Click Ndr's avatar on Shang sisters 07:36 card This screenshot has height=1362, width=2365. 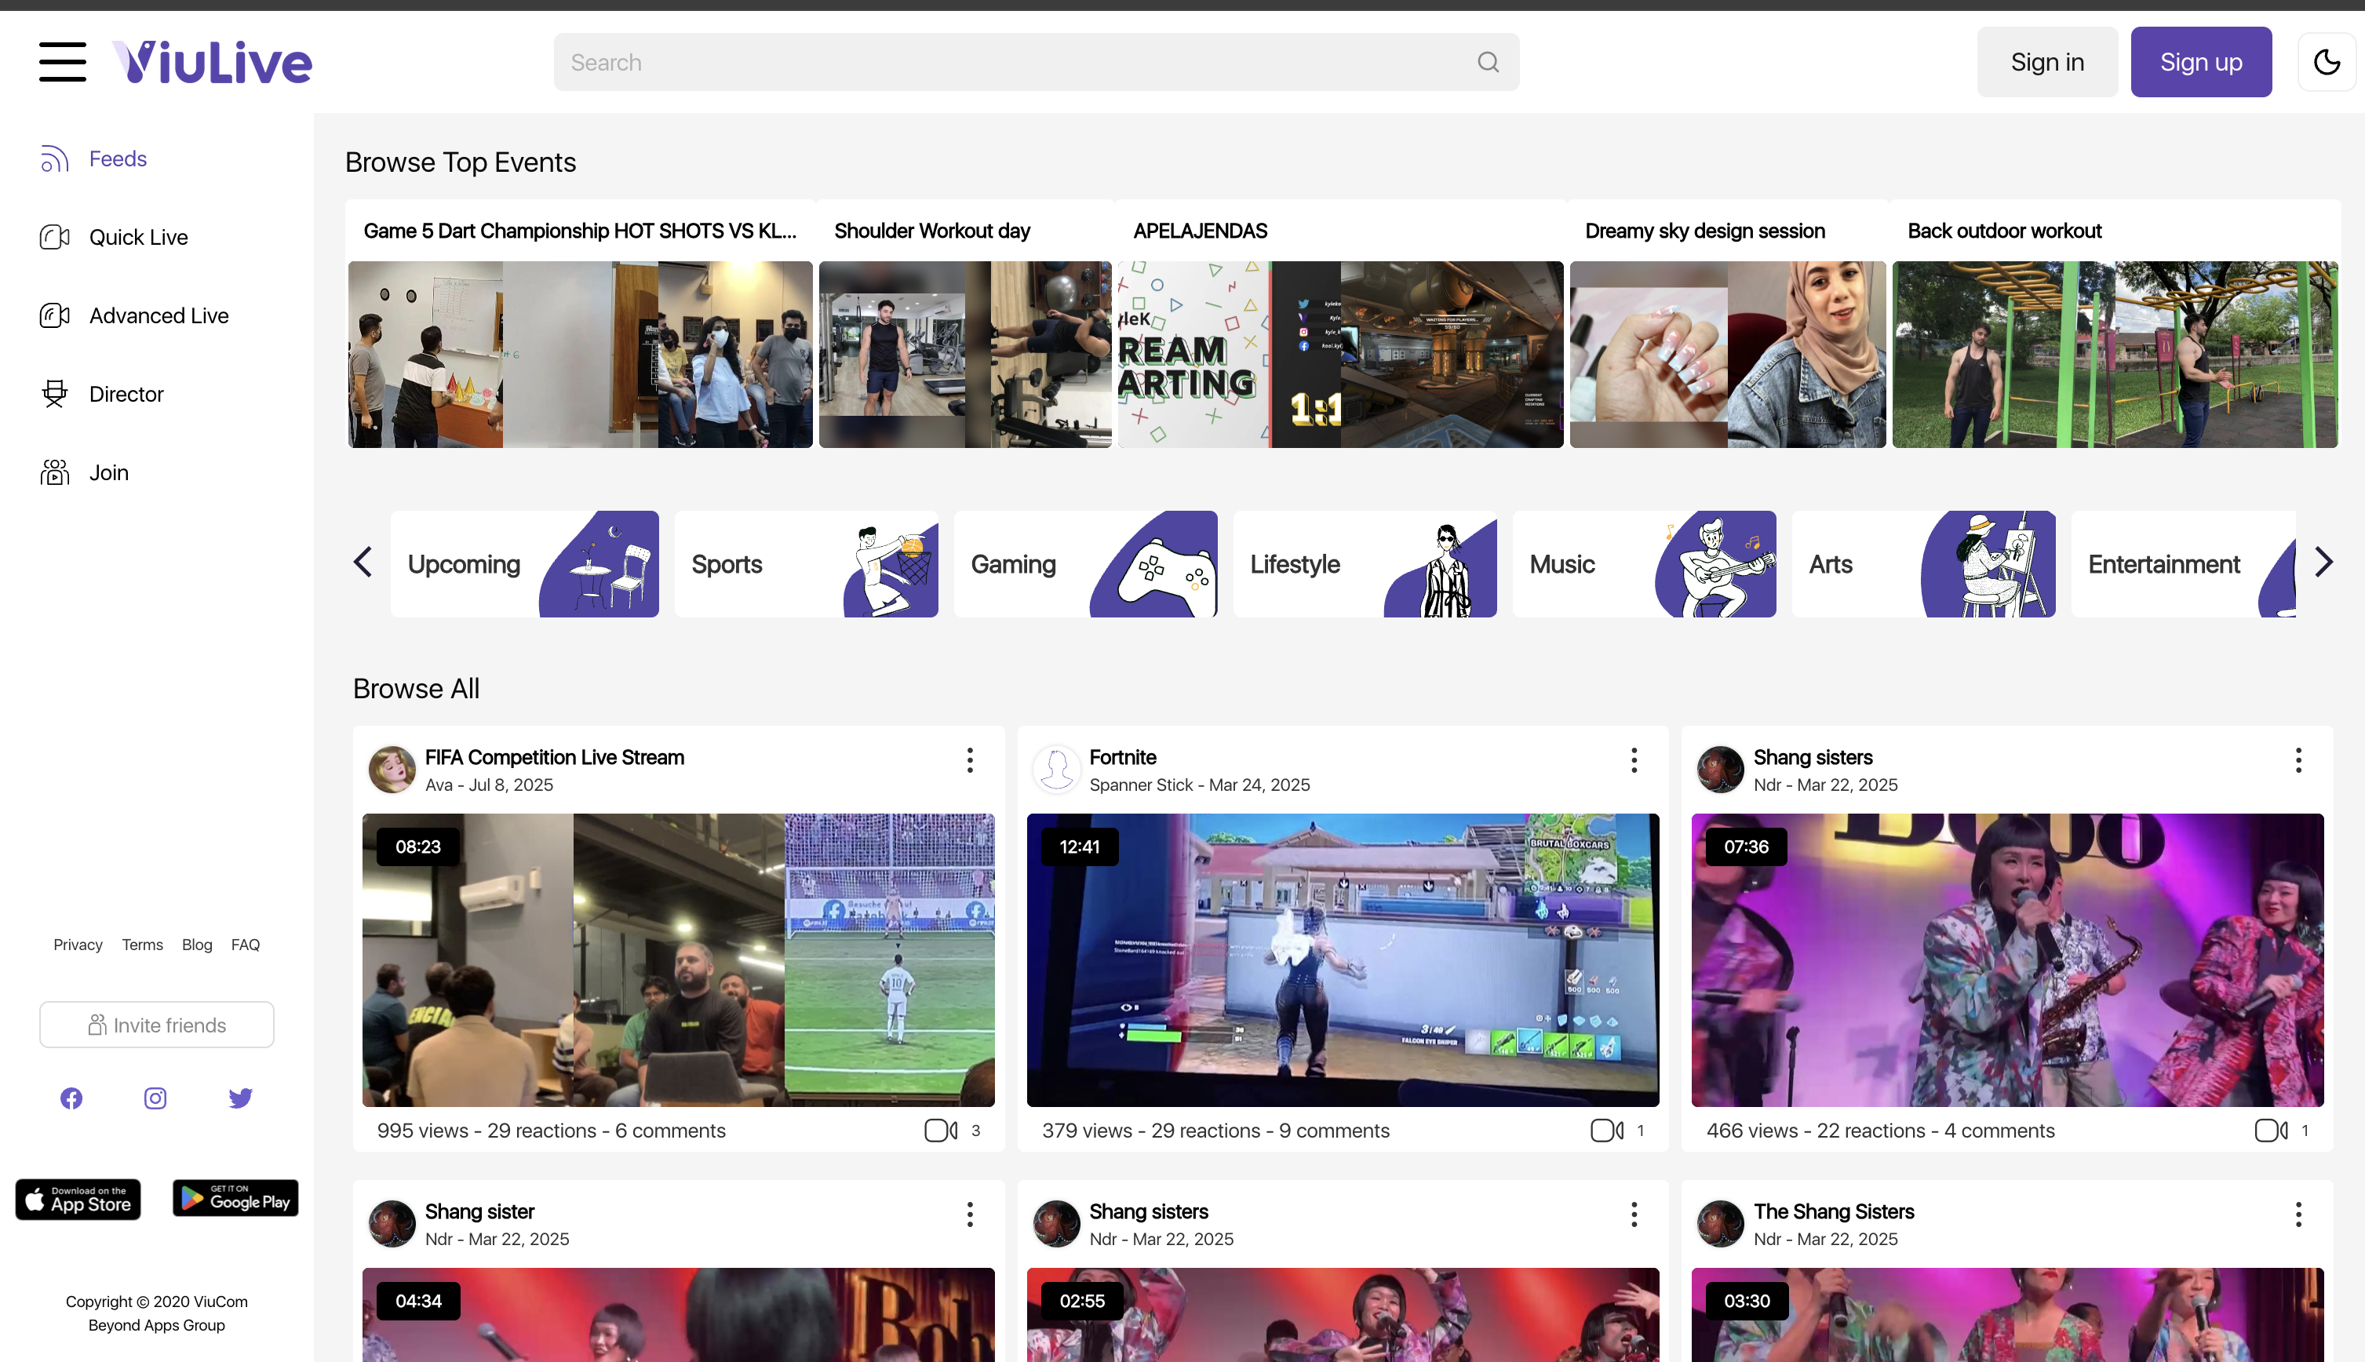[1721, 770]
